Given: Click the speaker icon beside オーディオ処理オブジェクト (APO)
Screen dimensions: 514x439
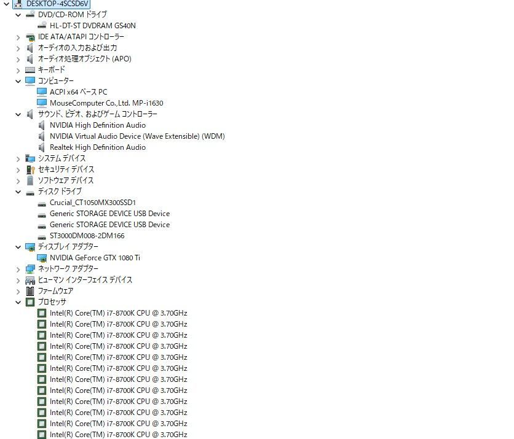Looking at the screenshot, I should click(x=30, y=59).
